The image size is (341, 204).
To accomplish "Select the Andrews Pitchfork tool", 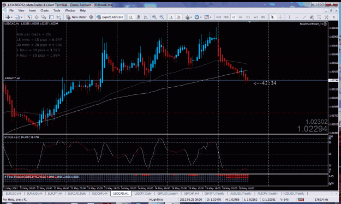I will click(326, 17).
